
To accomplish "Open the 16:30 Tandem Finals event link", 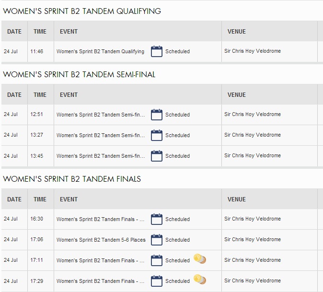I will pos(101,219).
